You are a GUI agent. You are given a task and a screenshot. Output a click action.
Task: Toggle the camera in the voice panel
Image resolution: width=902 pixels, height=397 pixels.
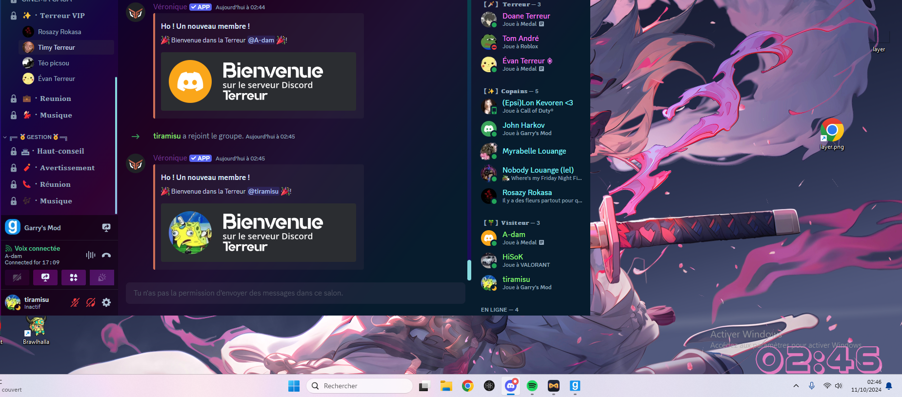(x=17, y=278)
